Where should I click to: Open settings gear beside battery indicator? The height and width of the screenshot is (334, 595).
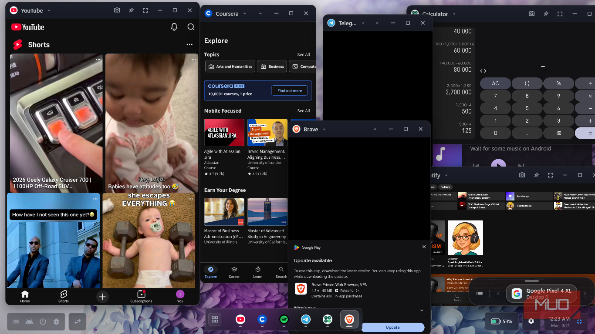pos(531,321)
